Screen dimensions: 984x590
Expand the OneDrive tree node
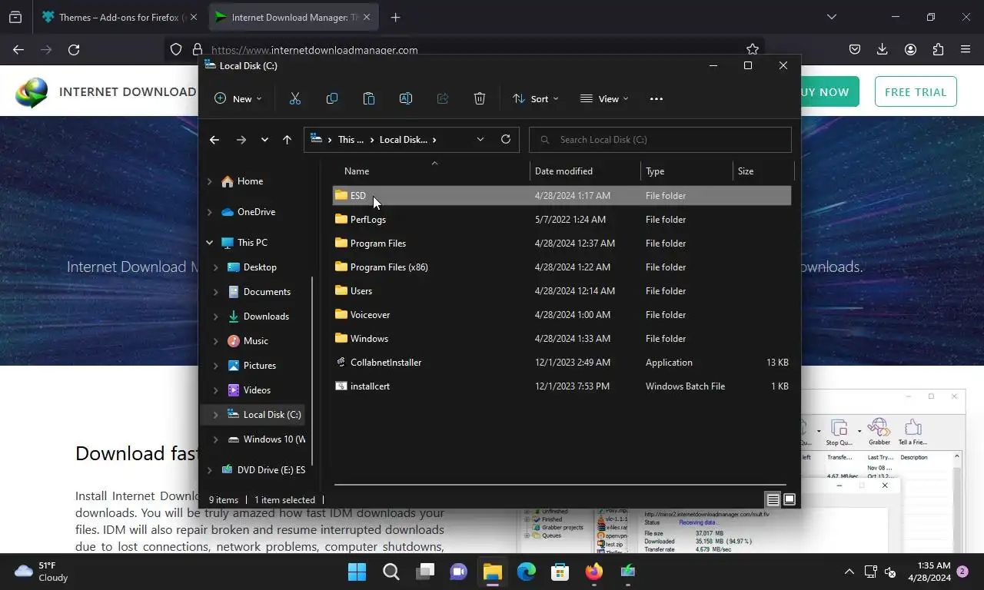click(209, 212)
